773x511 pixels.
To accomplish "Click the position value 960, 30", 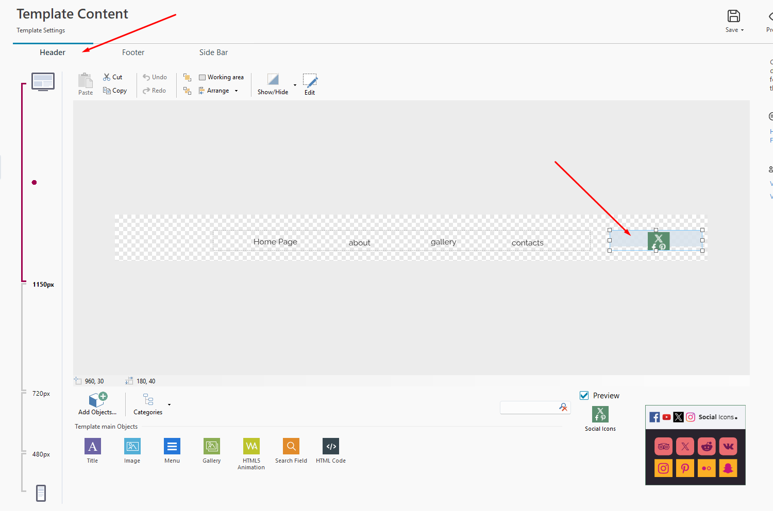I will click(x=94, y=381).
